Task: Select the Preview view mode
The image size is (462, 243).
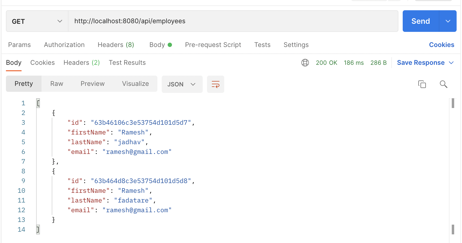Action: click(92, 84)
